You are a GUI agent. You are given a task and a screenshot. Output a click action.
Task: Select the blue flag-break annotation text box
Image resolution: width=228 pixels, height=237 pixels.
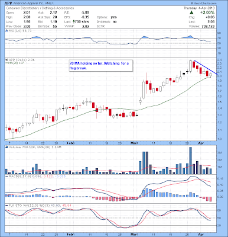[x=101, y=66]
